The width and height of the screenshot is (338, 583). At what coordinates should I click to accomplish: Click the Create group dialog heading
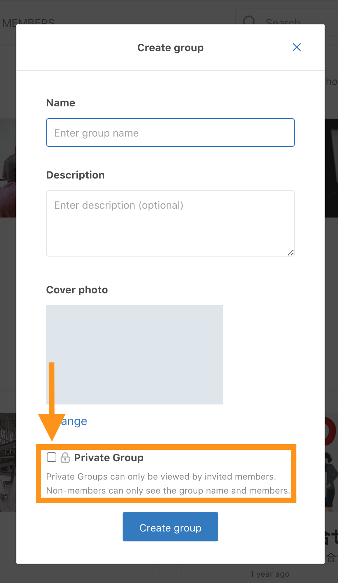pos(170,48)
